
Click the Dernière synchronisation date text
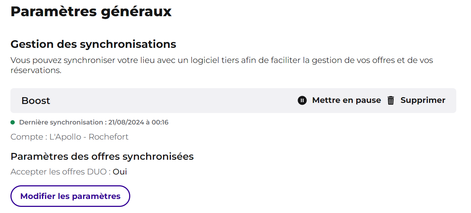click(94, 122)
